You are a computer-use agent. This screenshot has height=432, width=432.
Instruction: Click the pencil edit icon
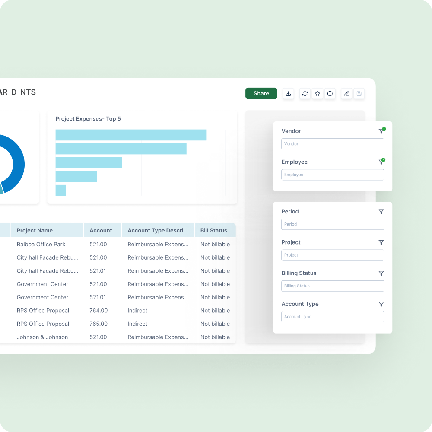point(346,94)
